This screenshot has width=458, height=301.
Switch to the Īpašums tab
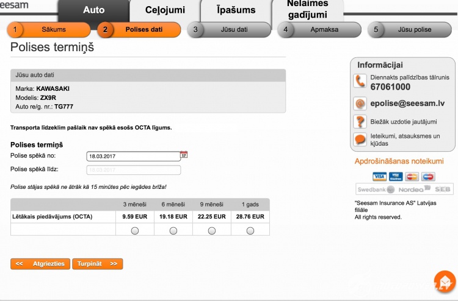point(236,10)
